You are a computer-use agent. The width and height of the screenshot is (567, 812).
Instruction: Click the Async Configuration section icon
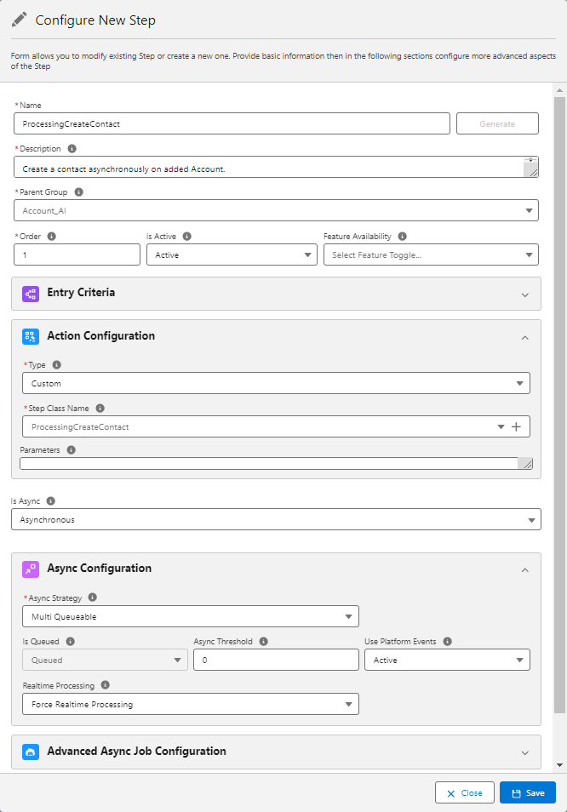31,569
